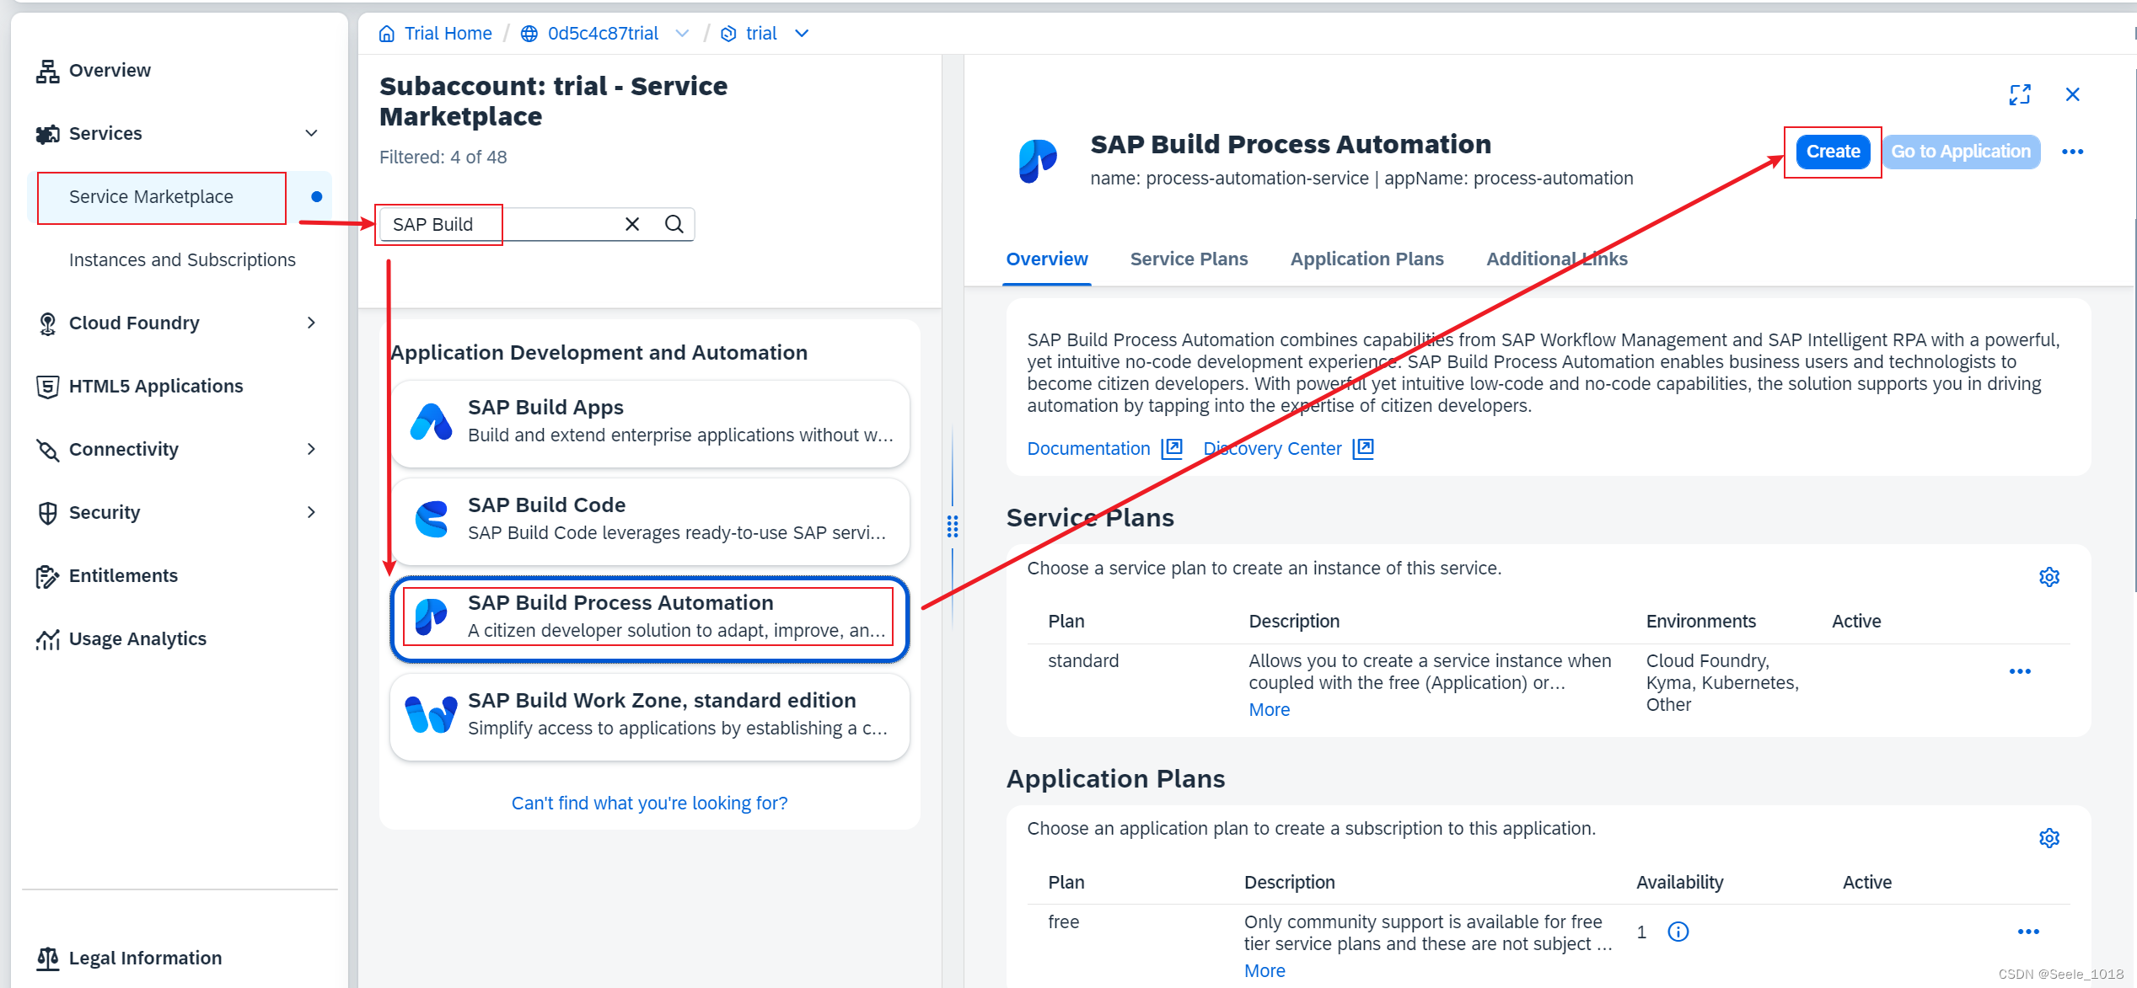This screenshot has width=2137, height=988.
Task: Open actions menu for free plan
Action: click(x=2028, y=932)
